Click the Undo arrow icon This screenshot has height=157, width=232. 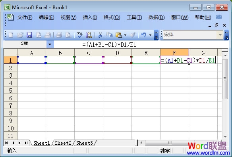click(143, 35)
